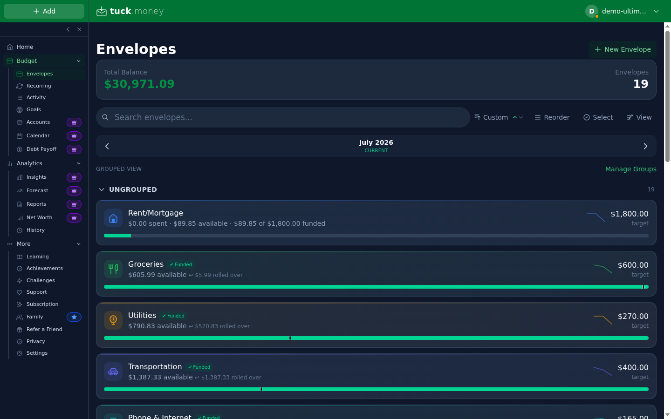The width and height of the screenshot is (671, 419).
Task: Open the Manage Groups link
Action: (x=630, y=169)
